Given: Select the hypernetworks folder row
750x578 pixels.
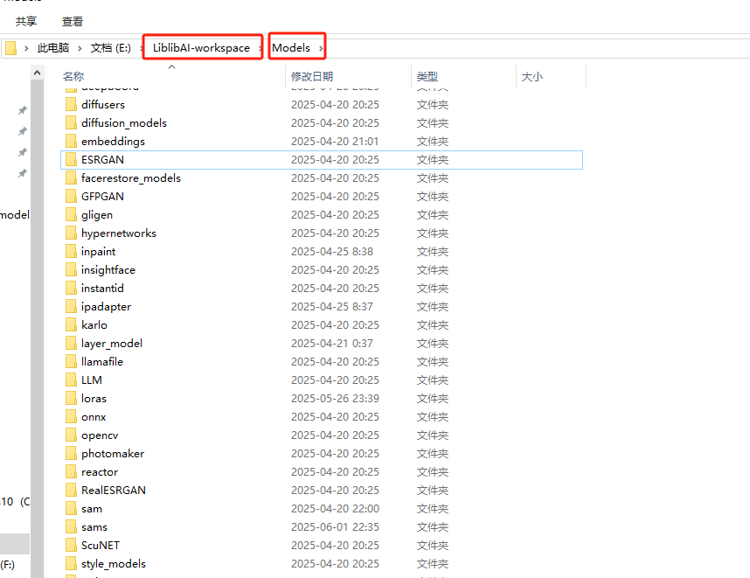Looking at the screenshot, I should click(118, 233).
